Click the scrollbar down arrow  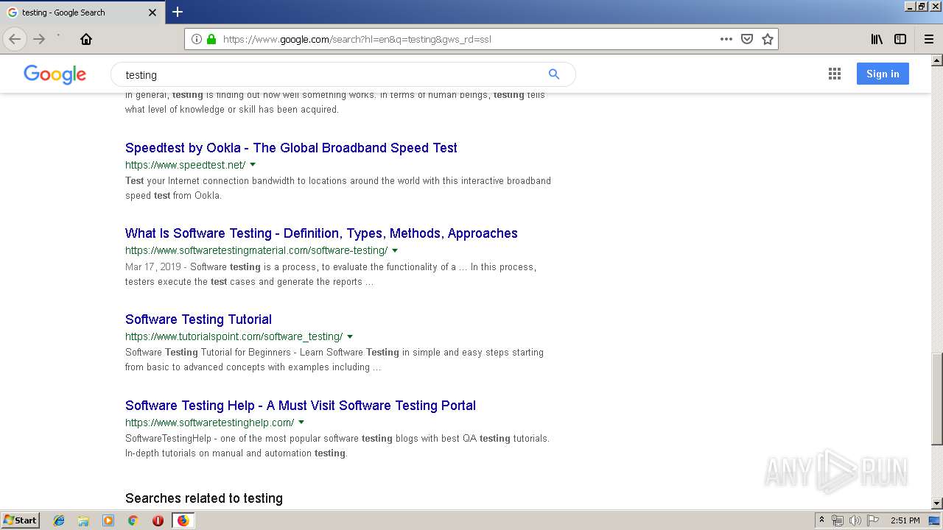click(937, 504)
